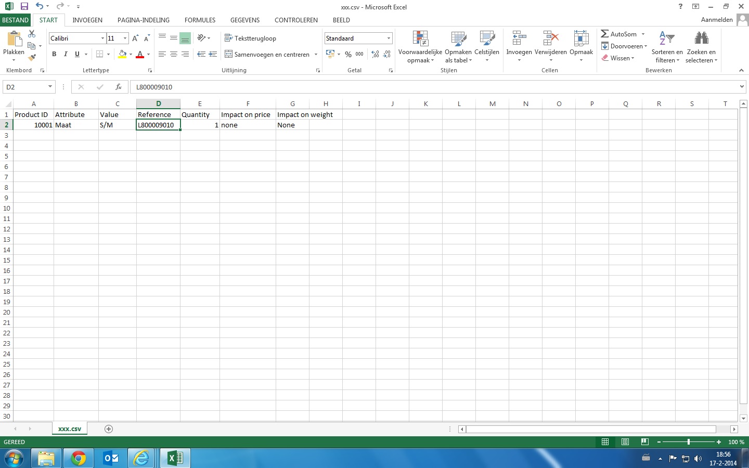
Task: Click the insert function fx icon
Action: click(x=119, y=87)
